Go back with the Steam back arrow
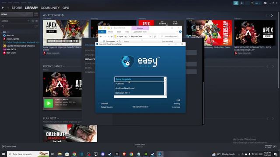Image resolution: width=280 pixels, height=157 pixels. click(3, 8)
